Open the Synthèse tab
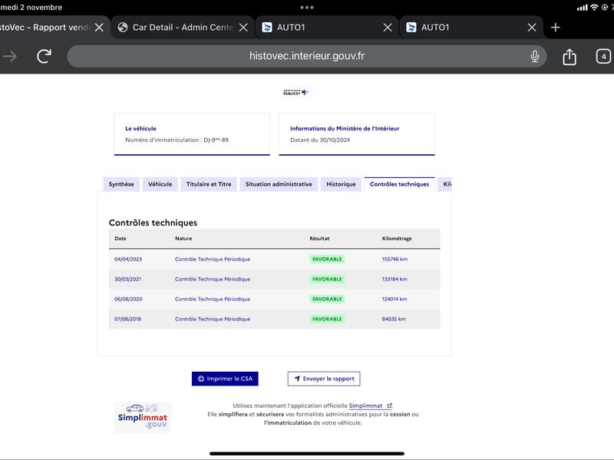 121,184
